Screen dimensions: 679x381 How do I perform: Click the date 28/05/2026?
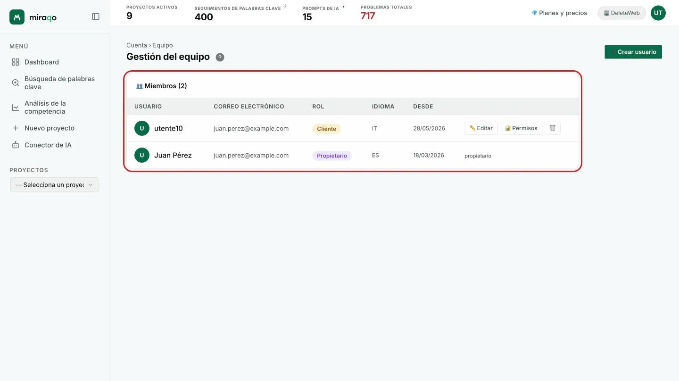[429, 128]
